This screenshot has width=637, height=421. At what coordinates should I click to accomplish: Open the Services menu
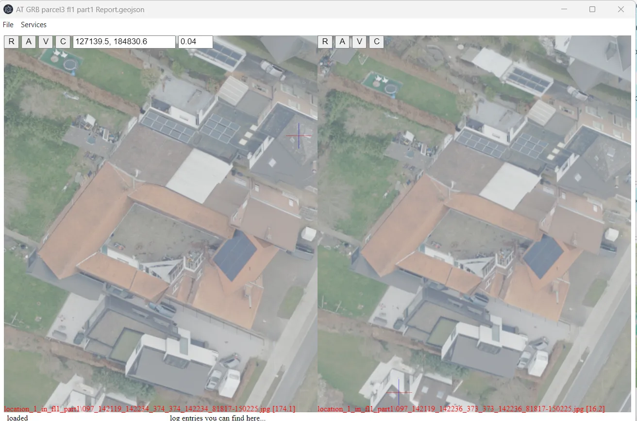34,25
